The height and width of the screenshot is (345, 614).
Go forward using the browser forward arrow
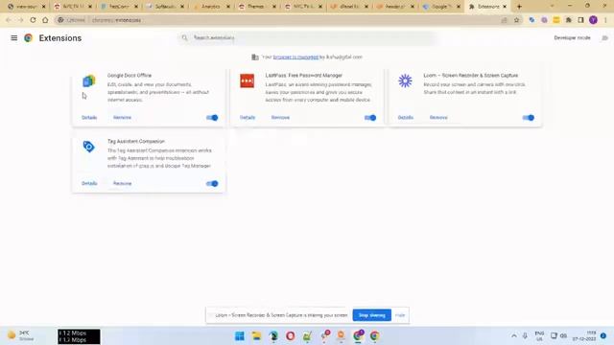pos(20,20)
